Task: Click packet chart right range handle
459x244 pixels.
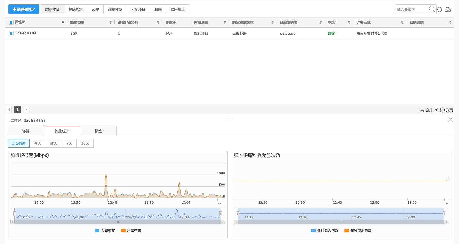Action: pyautogui.click(x=444, y=214)
